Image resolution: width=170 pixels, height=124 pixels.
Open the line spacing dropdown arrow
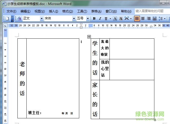[165, 19]
